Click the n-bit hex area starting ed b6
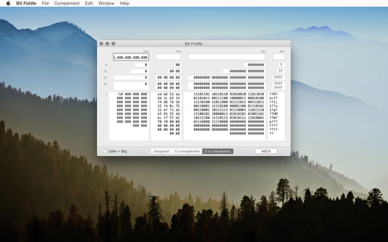The height and width of the screenshot is (242, 388). pos(166,116)
